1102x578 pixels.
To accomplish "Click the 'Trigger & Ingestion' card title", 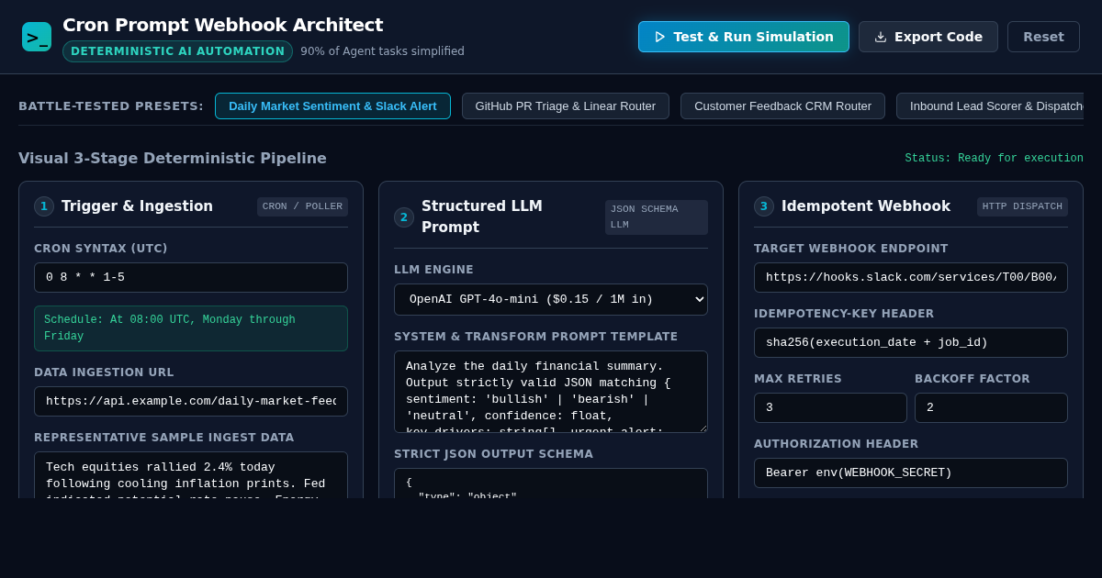I will (x=137, y=206).
